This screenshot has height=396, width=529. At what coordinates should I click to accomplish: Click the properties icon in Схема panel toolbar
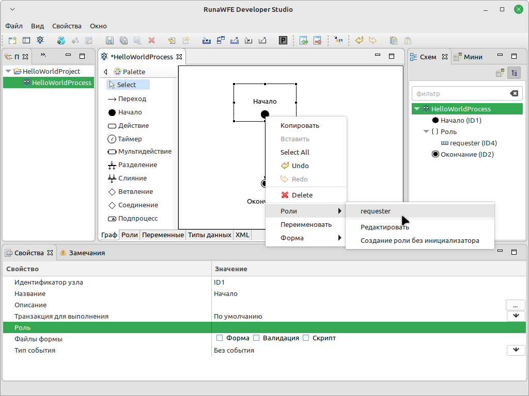[500, 73]
